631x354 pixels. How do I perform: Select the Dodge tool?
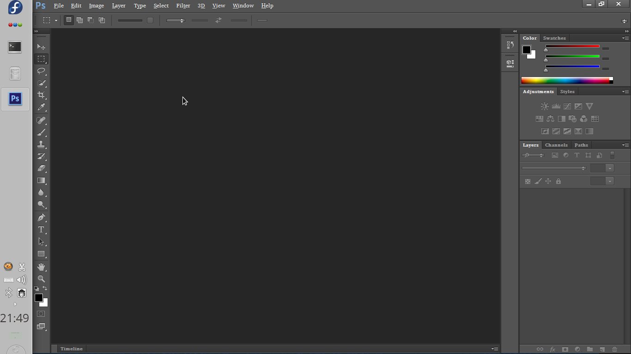41,204
